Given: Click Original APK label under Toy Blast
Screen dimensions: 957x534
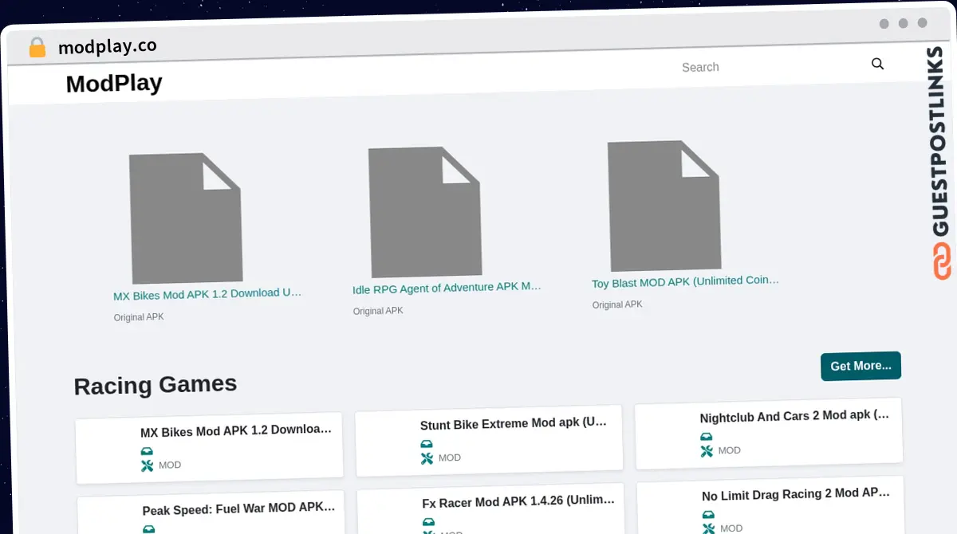Looking at the screenshot, I should click(x=617, y=304).
